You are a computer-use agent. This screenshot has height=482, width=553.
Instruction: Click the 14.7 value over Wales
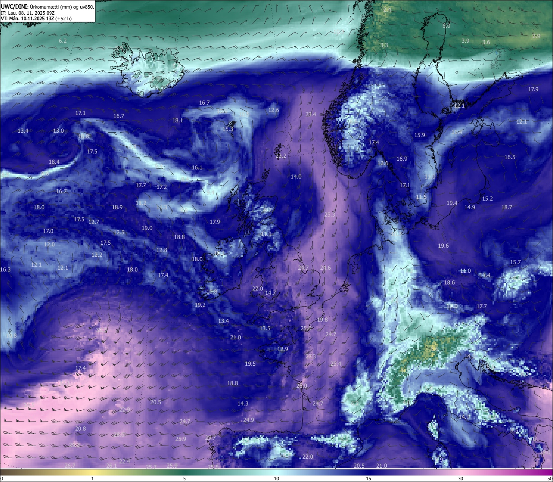tap(270, 293)
